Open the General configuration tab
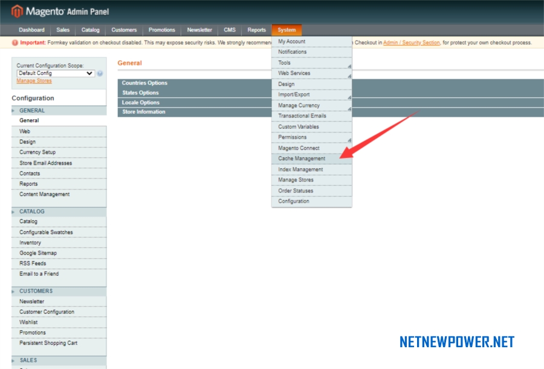The image size is (544, 369). point(59,120)
